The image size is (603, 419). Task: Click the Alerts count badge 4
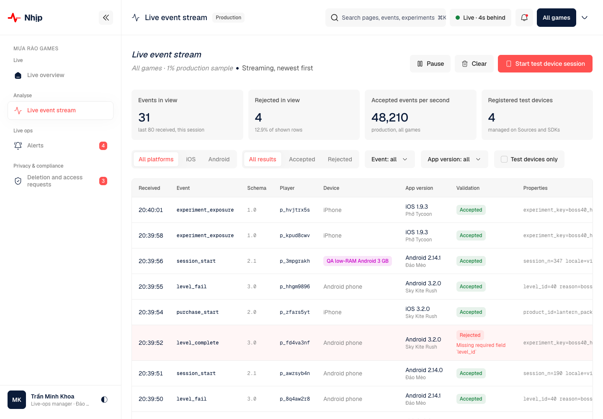pyautogui.click(x=103, y=146)
